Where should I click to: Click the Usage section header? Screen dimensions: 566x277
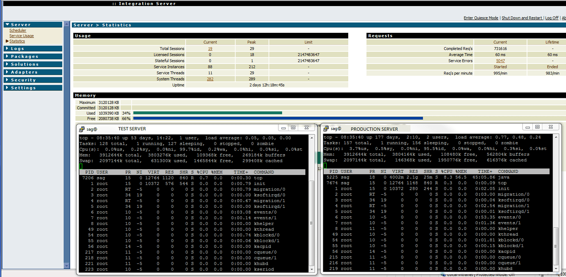[x=211, y=36]
